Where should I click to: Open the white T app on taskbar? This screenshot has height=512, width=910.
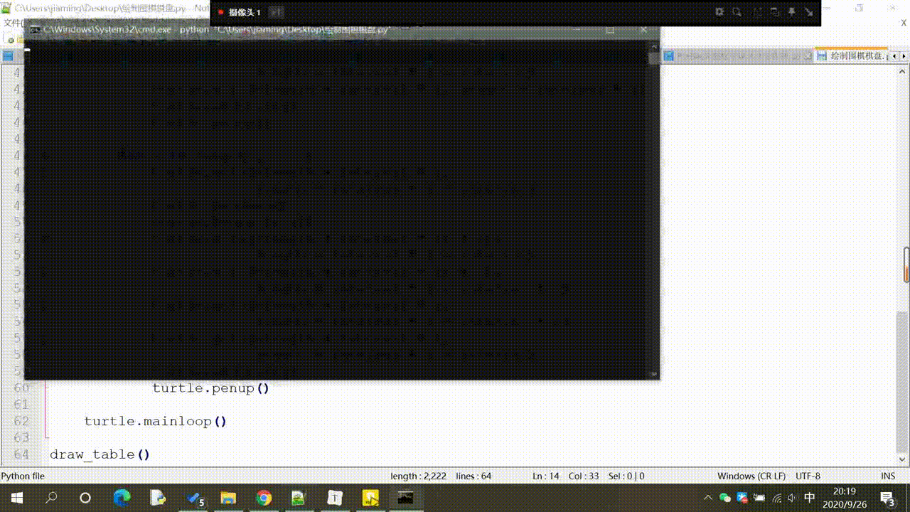point(335,498)
